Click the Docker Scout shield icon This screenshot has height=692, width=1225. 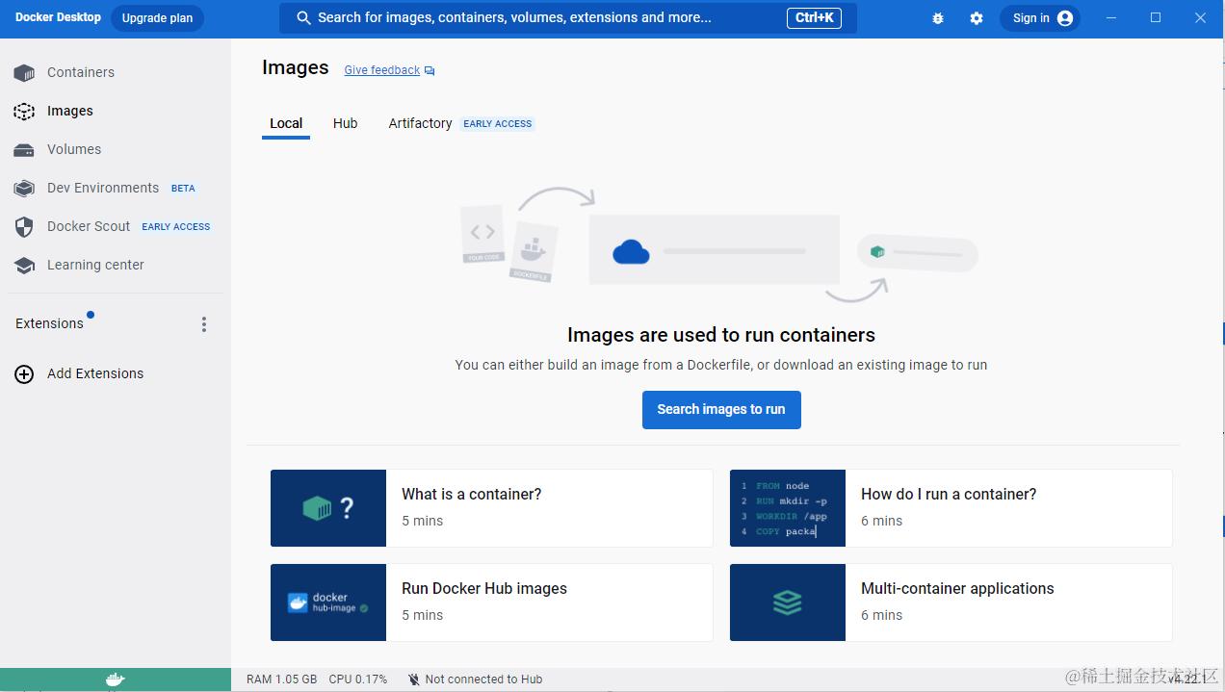point(25,227)
